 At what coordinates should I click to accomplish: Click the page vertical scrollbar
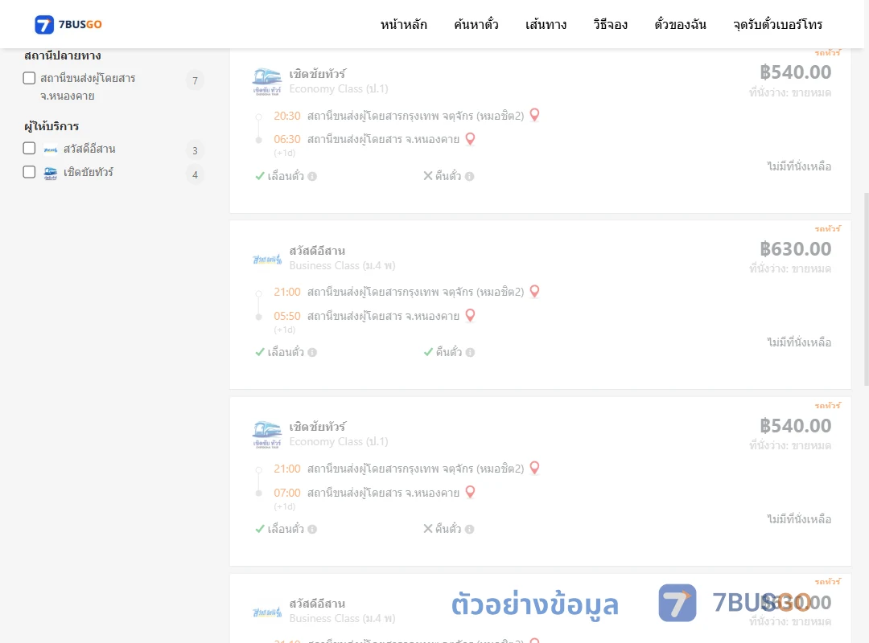(x=867, y=288)
